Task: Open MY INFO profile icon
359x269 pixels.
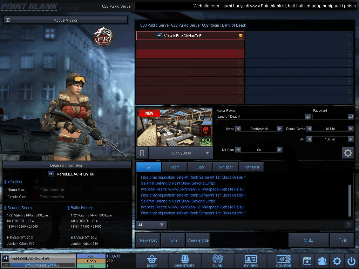Action: (250, 261)
